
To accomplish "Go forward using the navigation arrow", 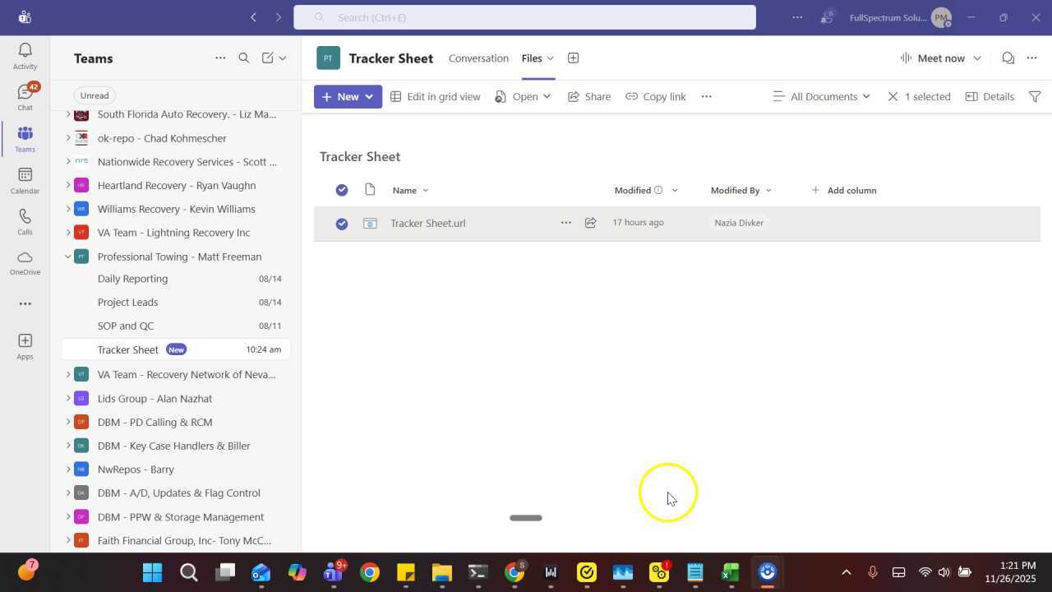I will 279,17.
